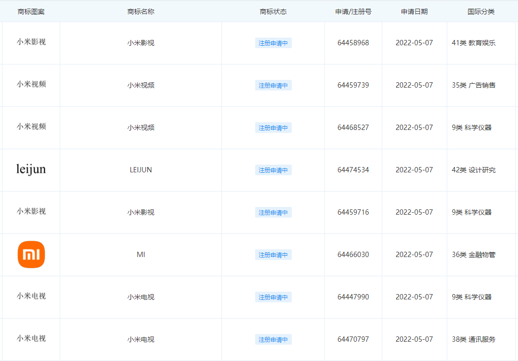Select trademark name 小米影视 in 64459716 row

(141, 212)
